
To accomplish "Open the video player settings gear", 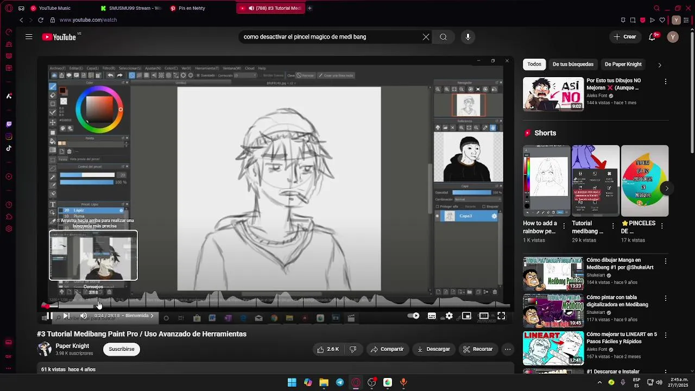I will point(449,316).
